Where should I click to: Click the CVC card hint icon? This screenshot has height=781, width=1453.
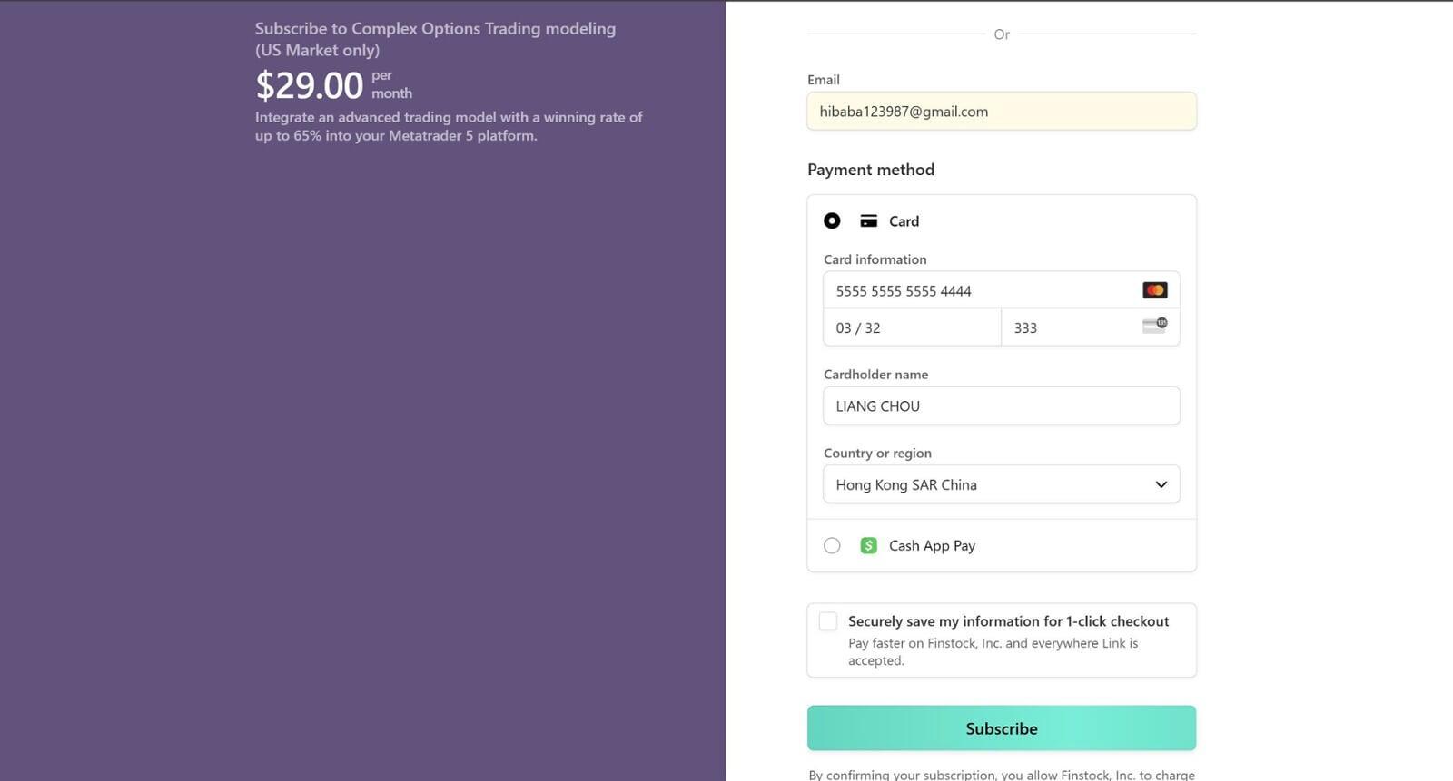1154,326
